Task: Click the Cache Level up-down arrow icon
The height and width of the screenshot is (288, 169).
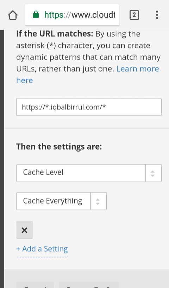Action: coord(153,173)
